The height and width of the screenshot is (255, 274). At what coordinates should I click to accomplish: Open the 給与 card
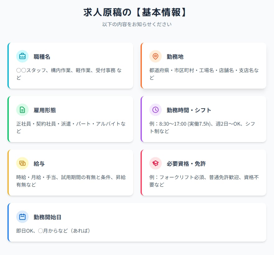[x=71, y=172]
